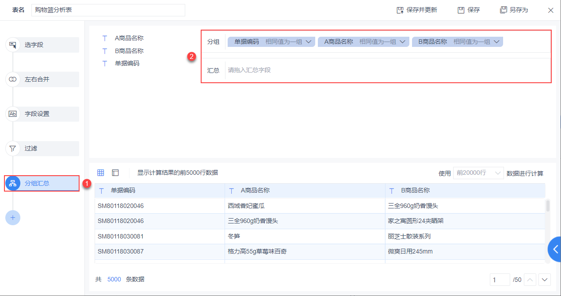Click the 保存 button
561x296 pixels.
[469, 10]
